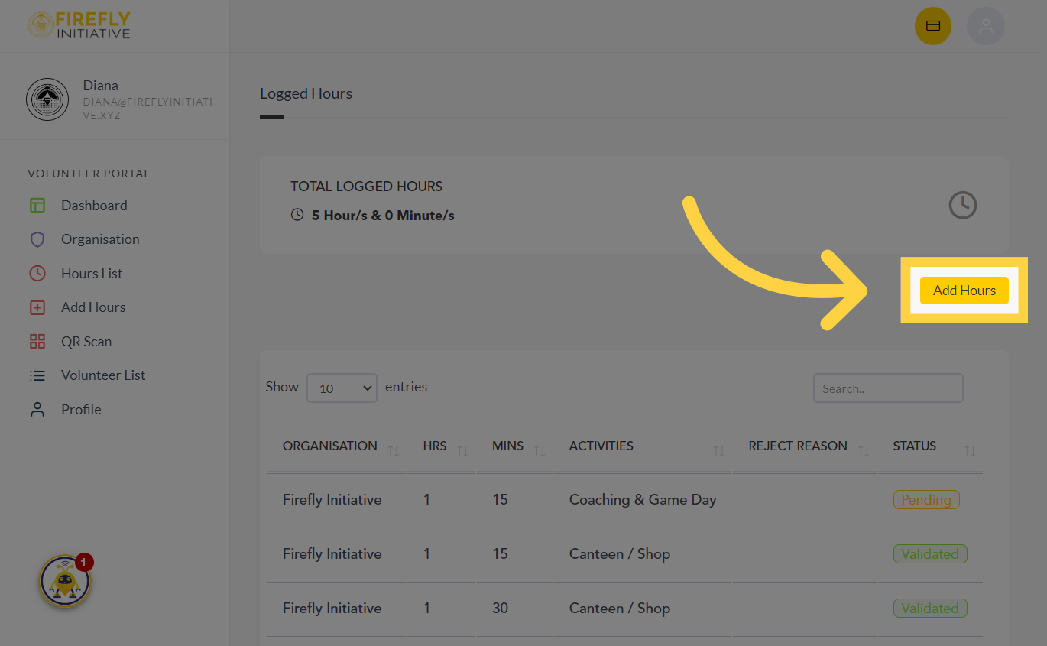Select Hours List from the Volunteer Portal menu
1047x646 pixels.
[92, 273]
